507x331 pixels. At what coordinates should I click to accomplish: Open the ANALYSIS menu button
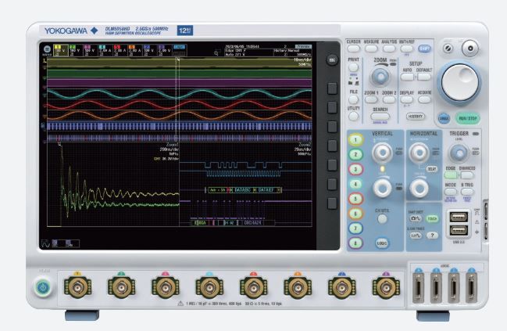click(x=389, y=49)
